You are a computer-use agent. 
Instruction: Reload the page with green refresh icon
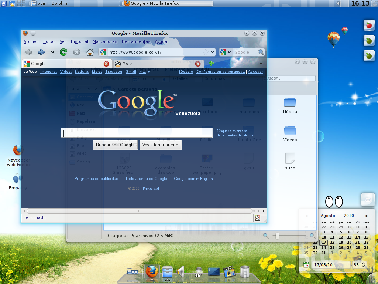[x=63, y=52]
